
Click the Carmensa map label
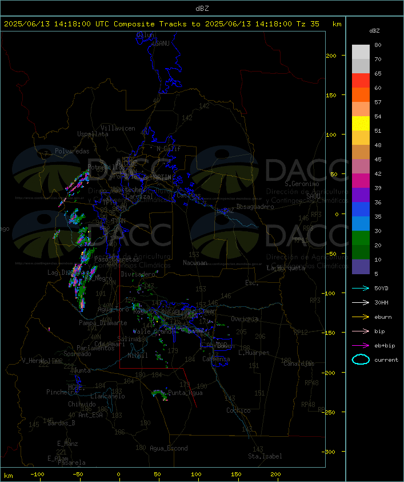pyautogui.click(x=216, y=359)
